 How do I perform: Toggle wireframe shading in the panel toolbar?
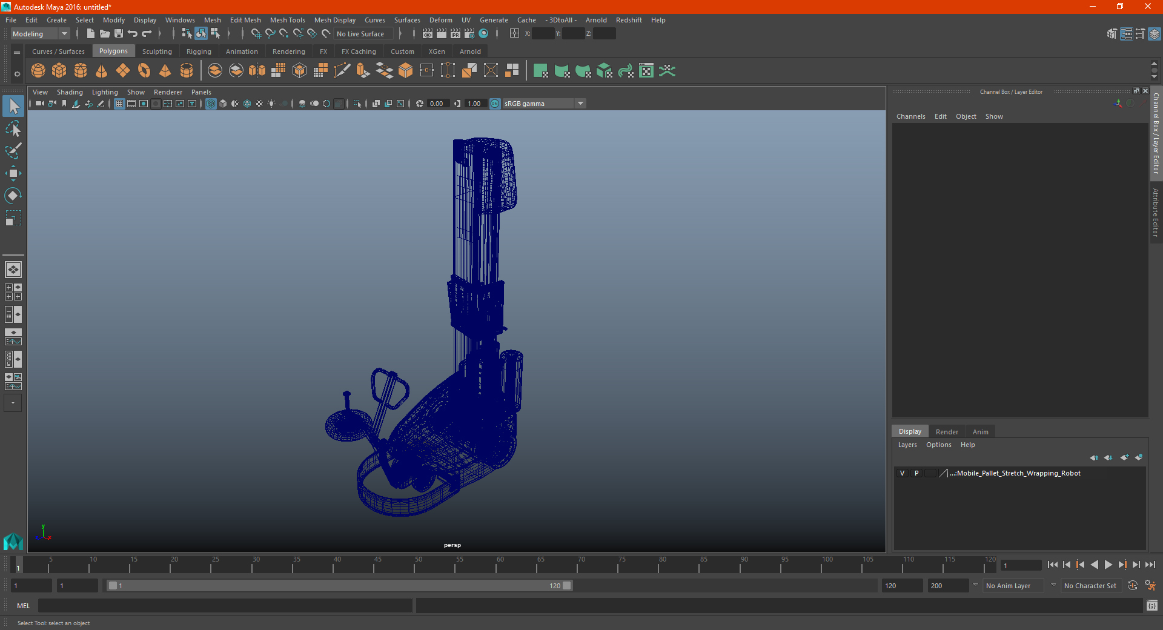211,104
